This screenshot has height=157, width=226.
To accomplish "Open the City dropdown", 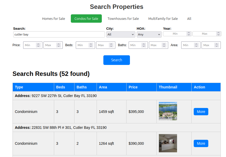I will click(121, 34).
